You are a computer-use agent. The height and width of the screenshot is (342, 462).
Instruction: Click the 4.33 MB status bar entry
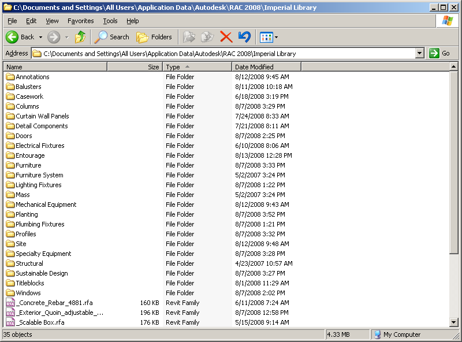[x=338, y=334]
